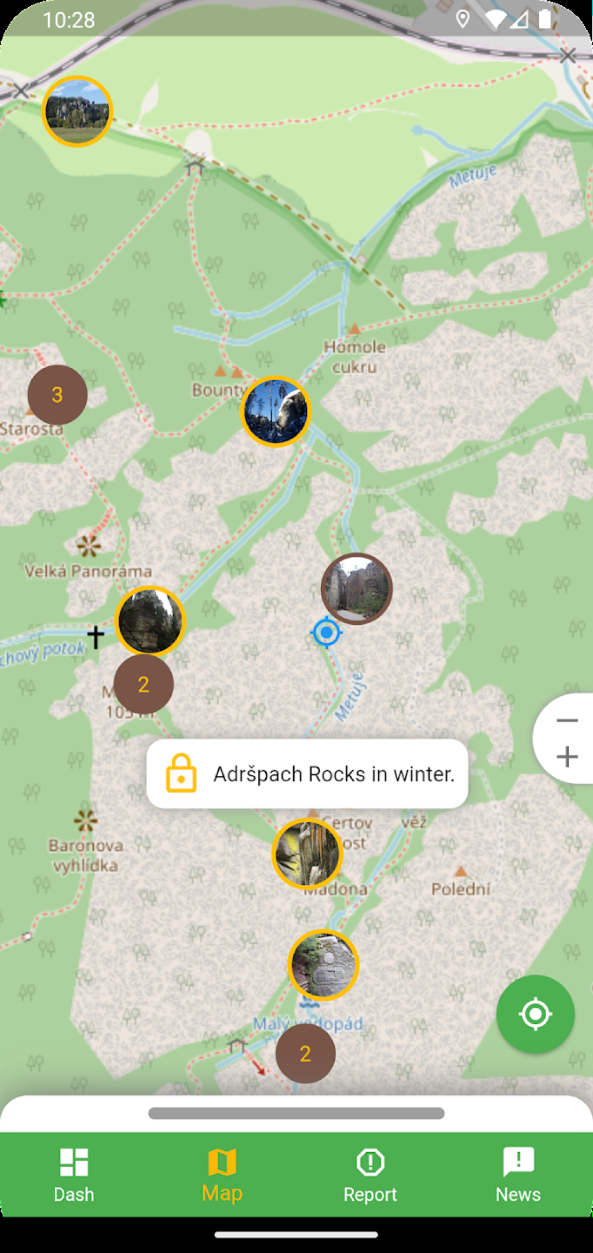The width and height of the screenshot is (593, 1253).
Task: Open the News tab
Action: pyautogui.click(x=518, y=1175)
